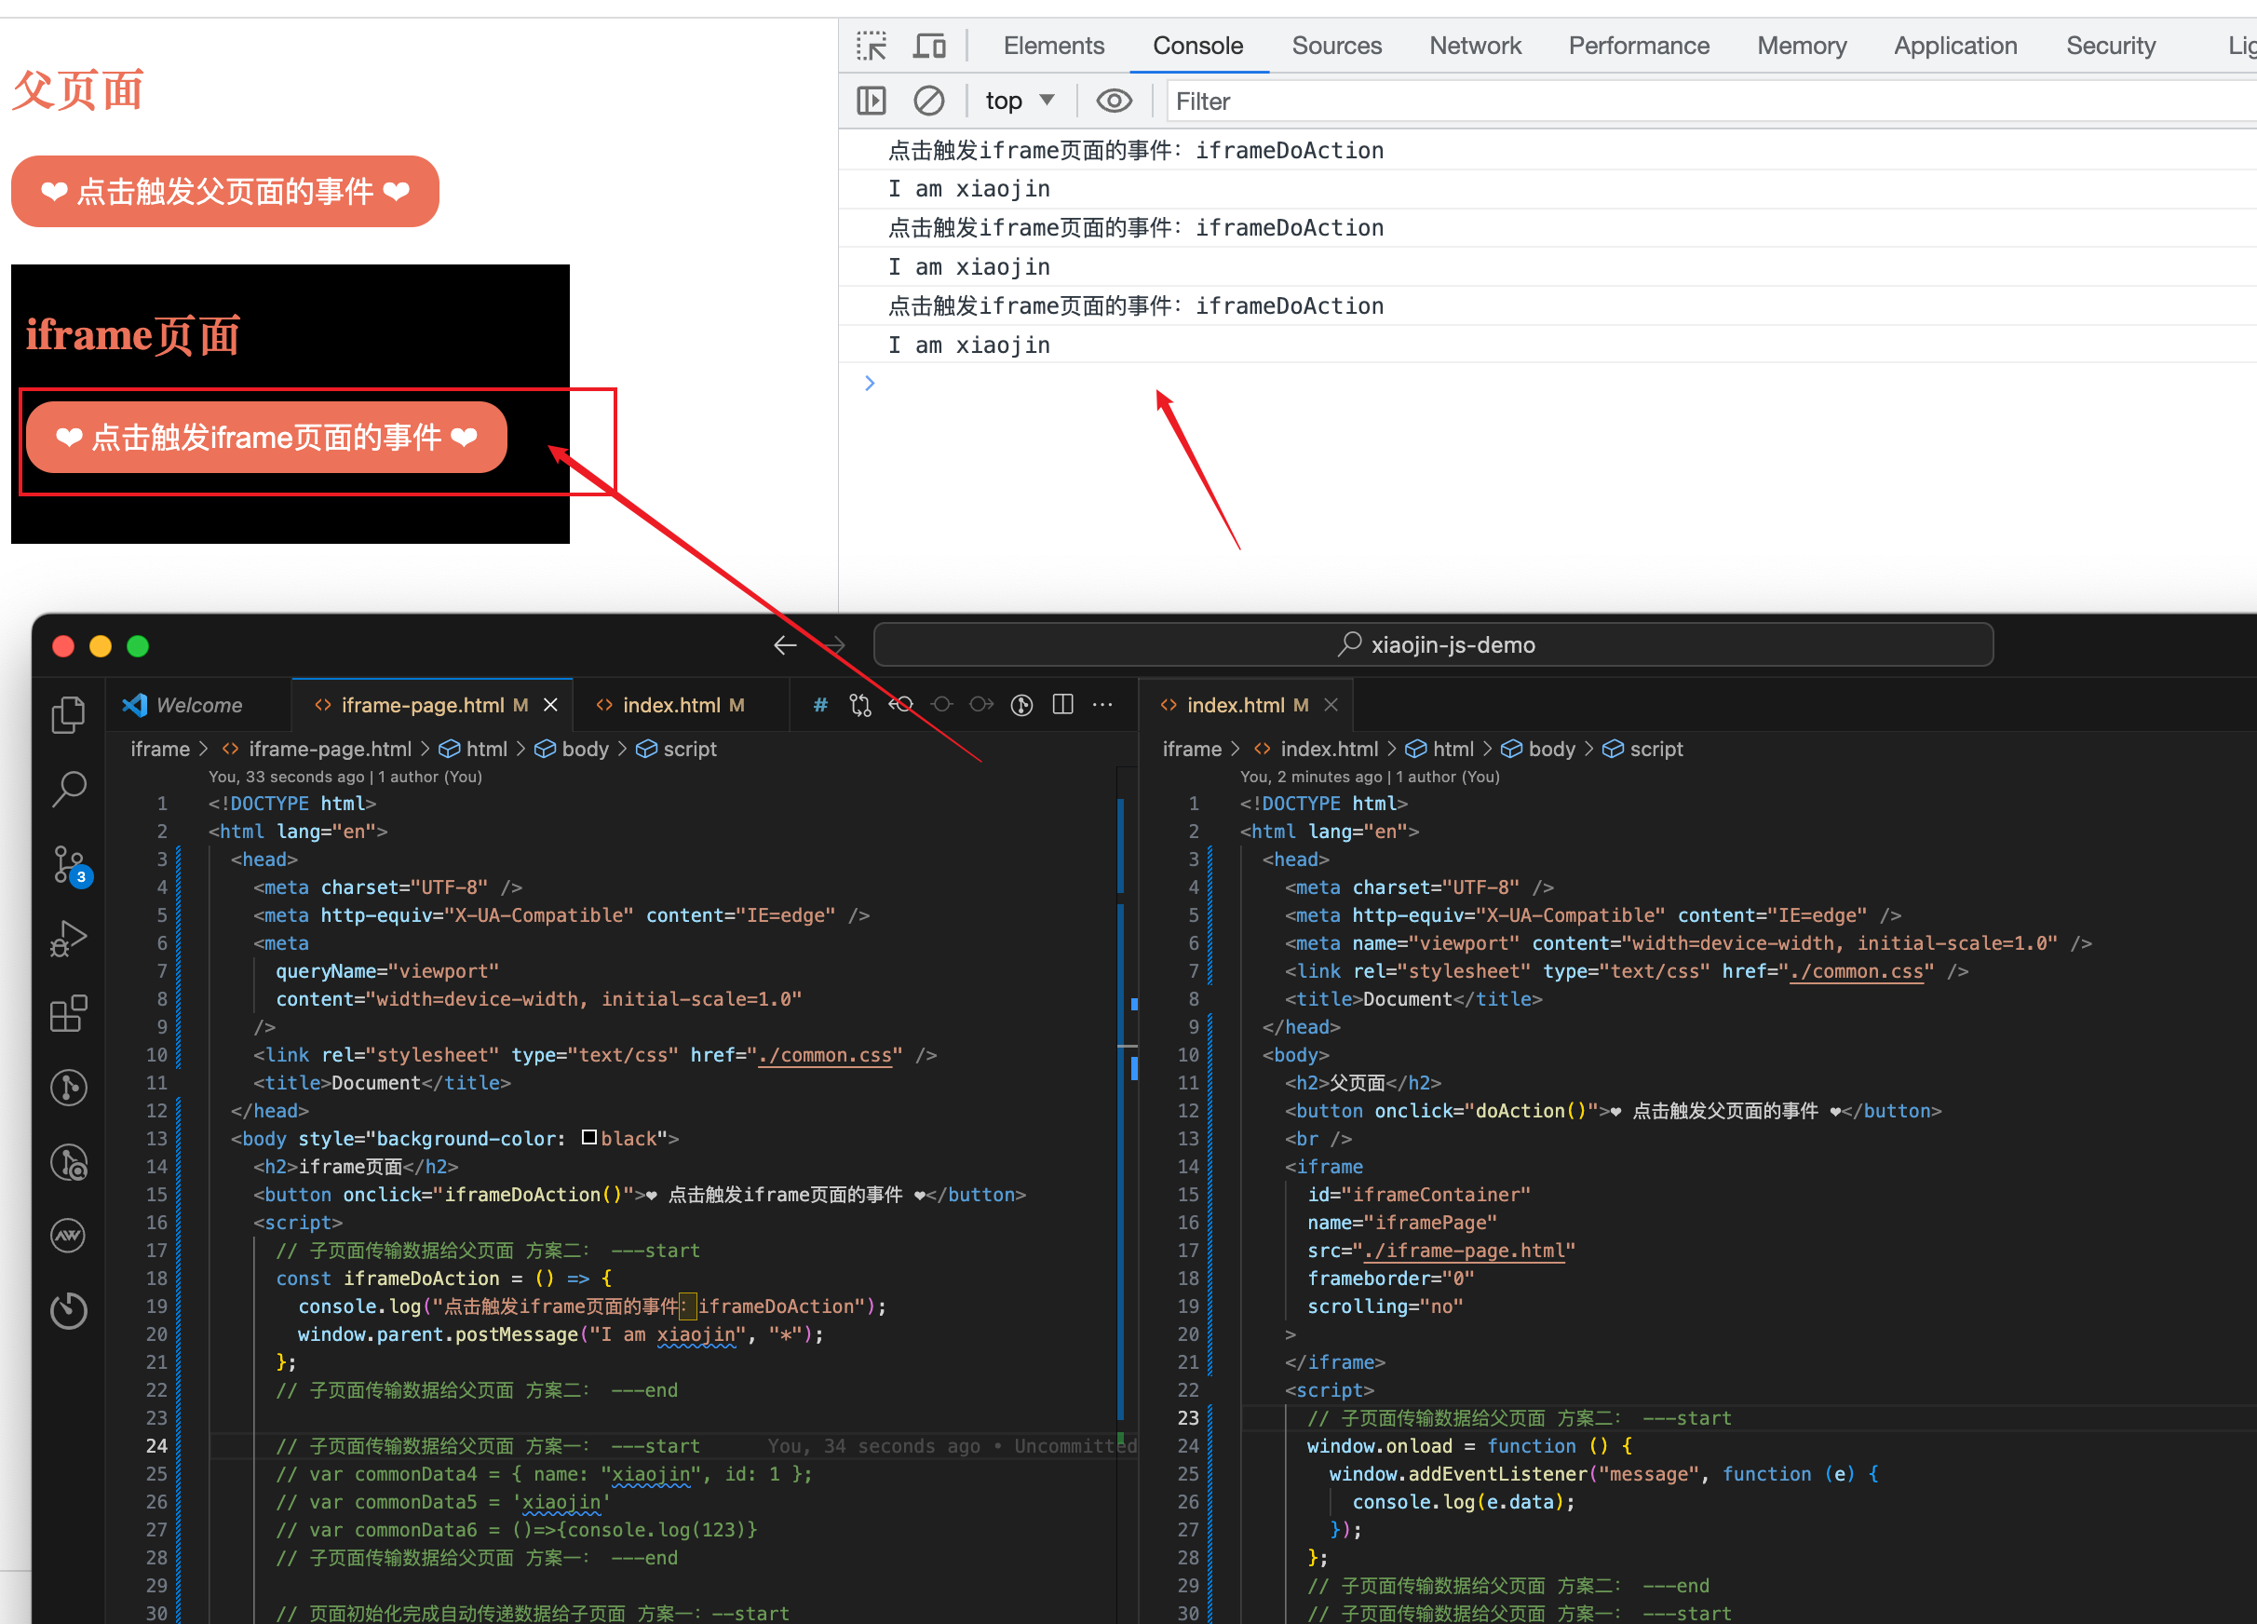Image resolution: width=2257 pixels, height=1624 pixels.
Task: Click the console Filter input field
Action: tap(1710, 101)
